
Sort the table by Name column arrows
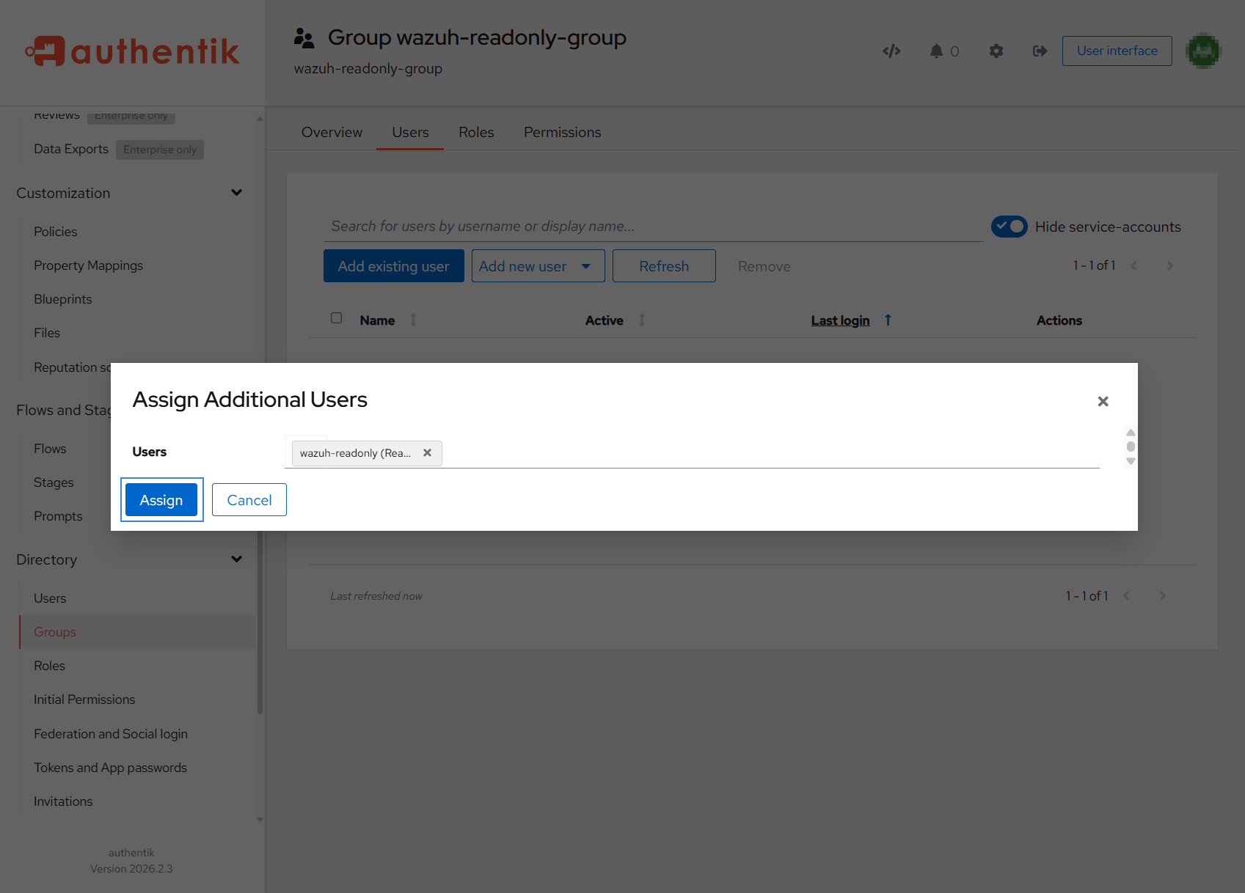(x=413, y=320)
